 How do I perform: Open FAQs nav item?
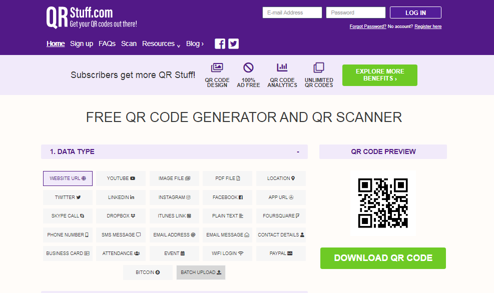point(107,43)
